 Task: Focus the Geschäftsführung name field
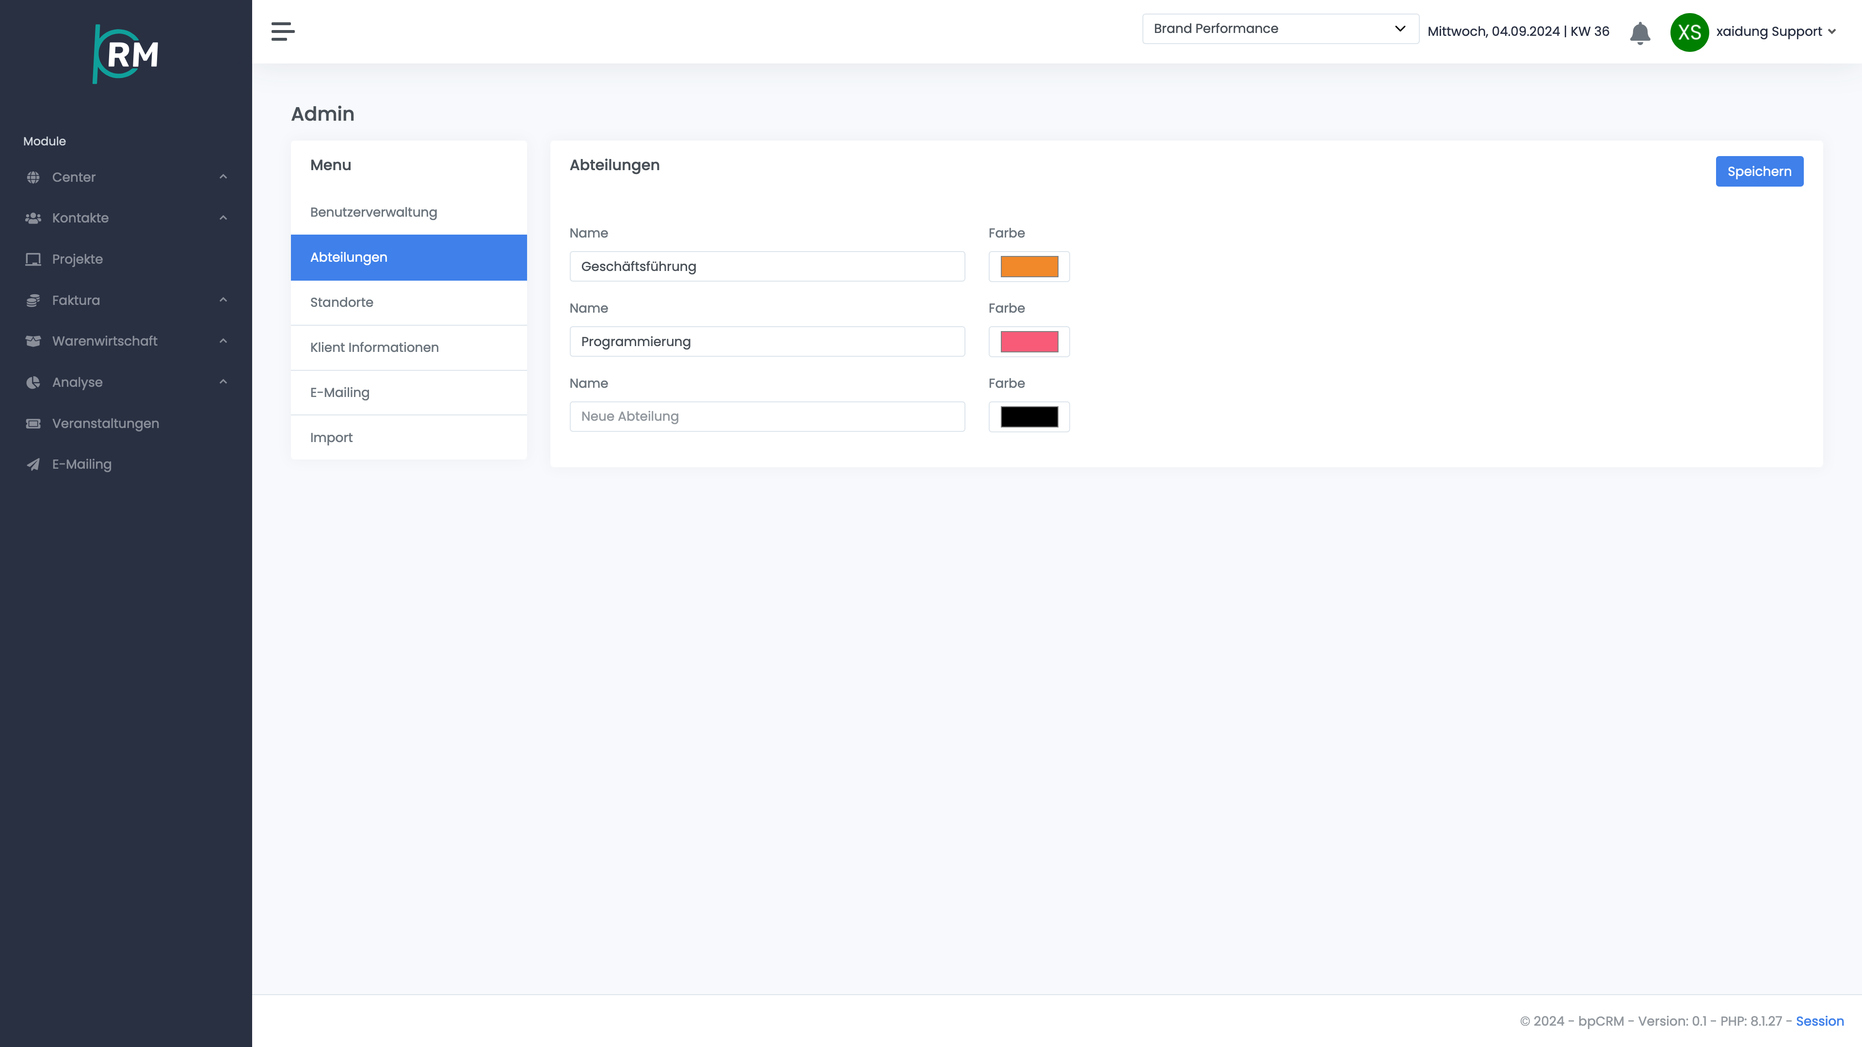click(767, 267)
